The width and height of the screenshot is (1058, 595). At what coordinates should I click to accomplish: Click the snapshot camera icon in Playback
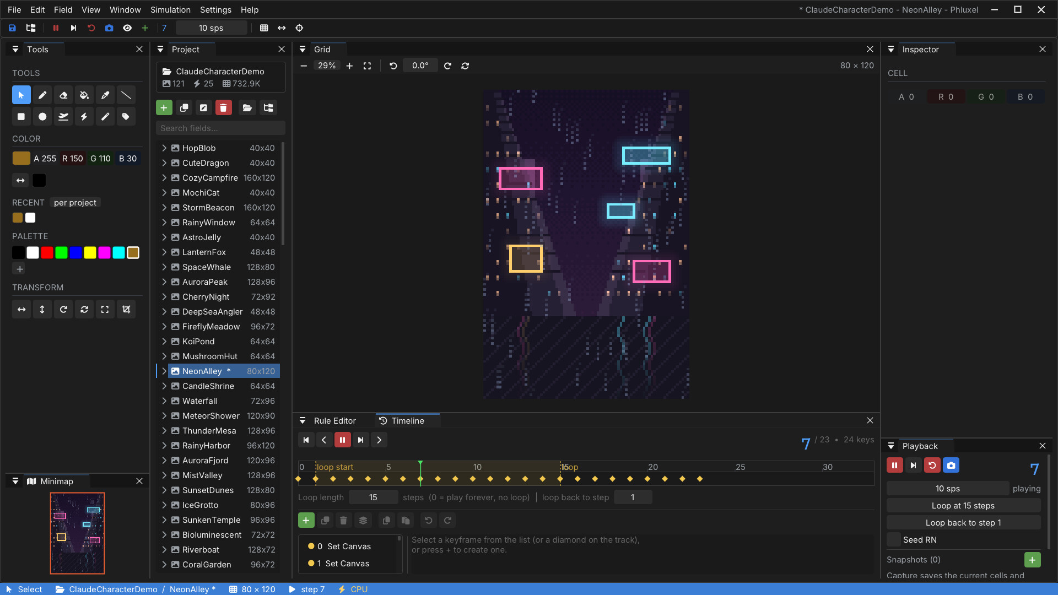coord(951,466)
